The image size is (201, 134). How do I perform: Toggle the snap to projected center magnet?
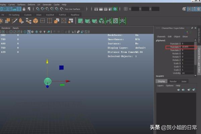click(x=52, y=9)
